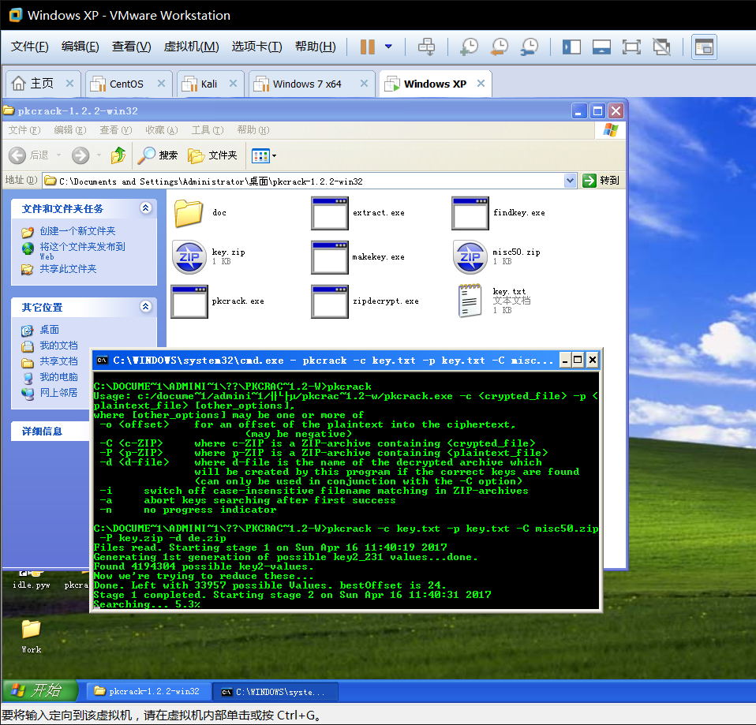Click the Explorer forward arrow
The width and height of the screenshot is (756, 725).
tap(80, 155)
